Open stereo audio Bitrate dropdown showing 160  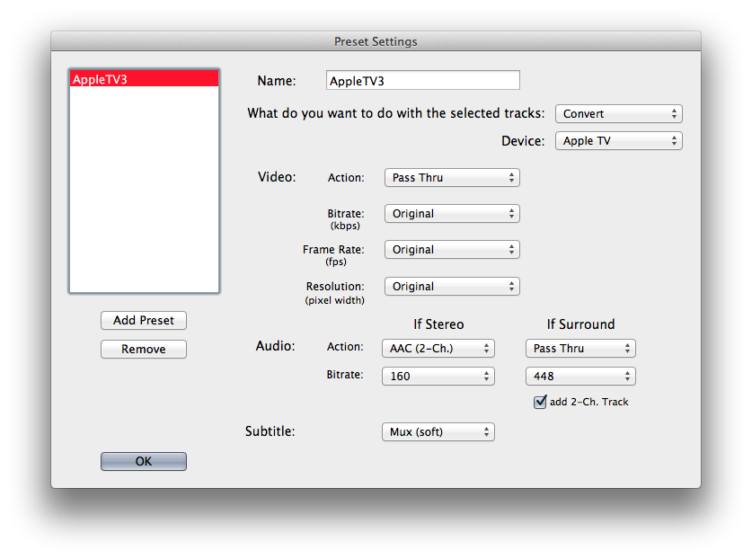pyautogui.click(x=438, y=377)
